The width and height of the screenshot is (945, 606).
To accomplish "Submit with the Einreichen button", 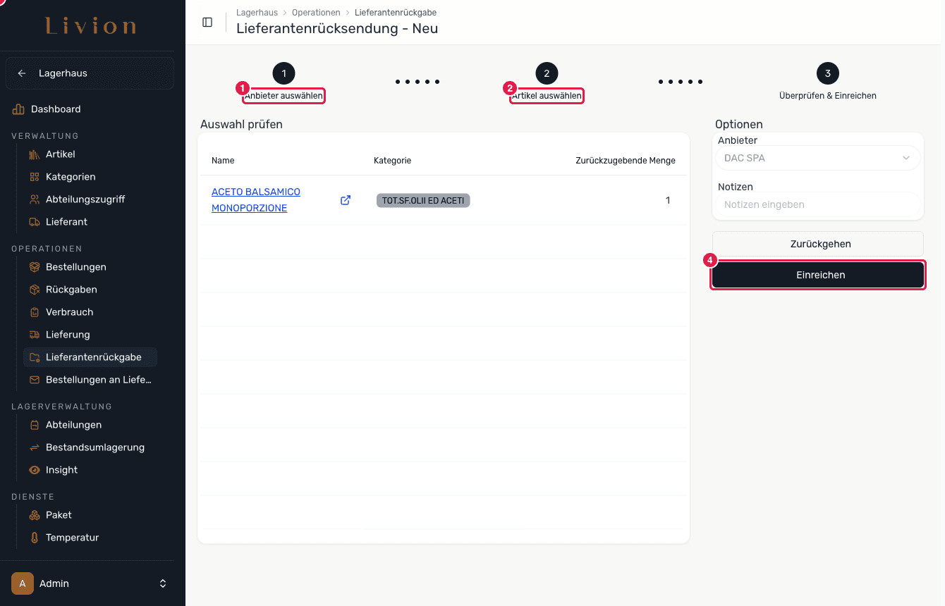I will [x=818, y=275].
